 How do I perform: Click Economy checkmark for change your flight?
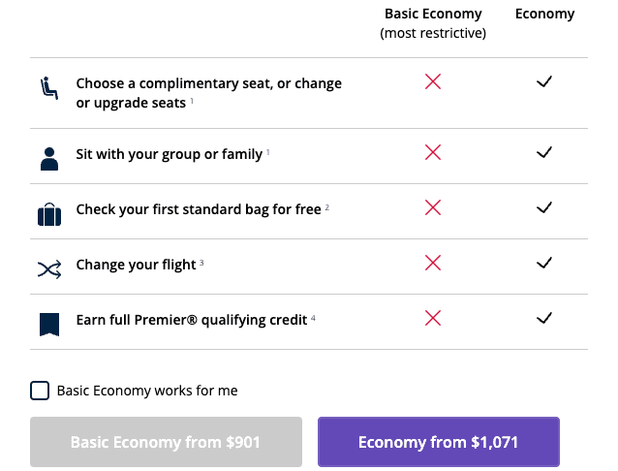tap(544, 263)
